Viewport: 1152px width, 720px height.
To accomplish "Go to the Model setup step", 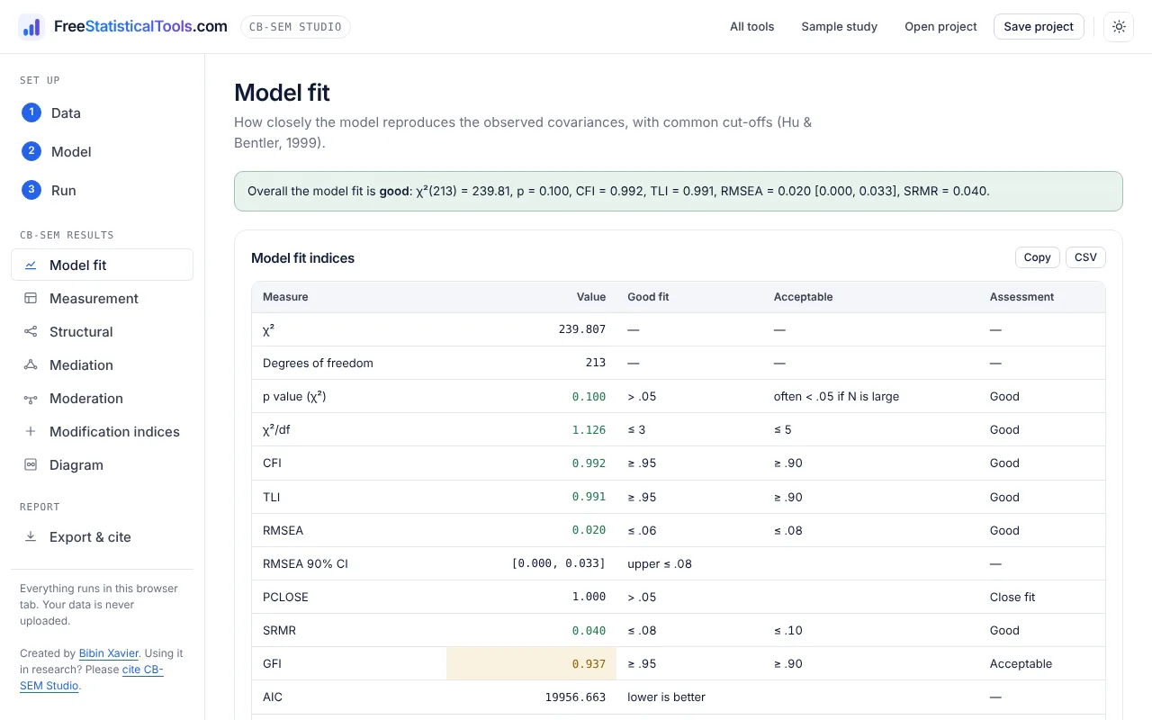I will (x=102, y=152).
